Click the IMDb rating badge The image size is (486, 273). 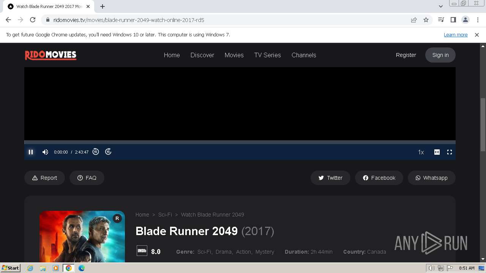[142, 251]
